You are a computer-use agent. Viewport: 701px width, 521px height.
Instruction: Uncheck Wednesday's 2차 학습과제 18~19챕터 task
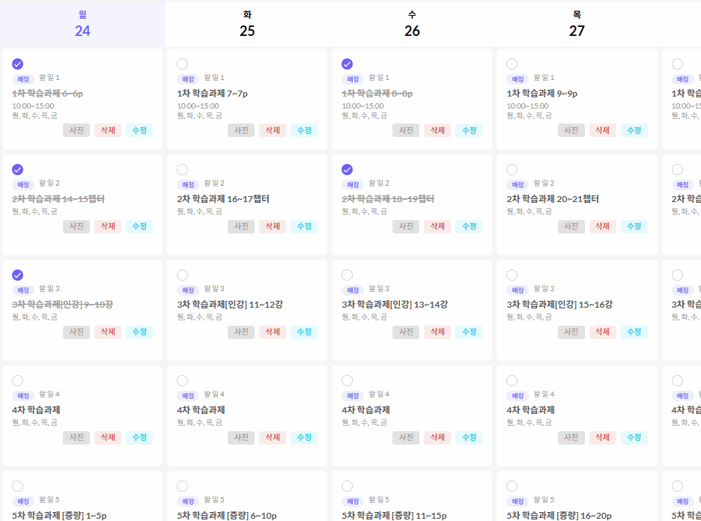(x=348, y=169)
